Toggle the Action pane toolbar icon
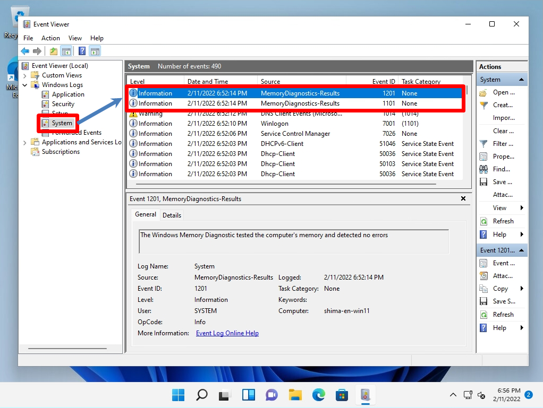 pyautogui.click(x=95, y=51)
